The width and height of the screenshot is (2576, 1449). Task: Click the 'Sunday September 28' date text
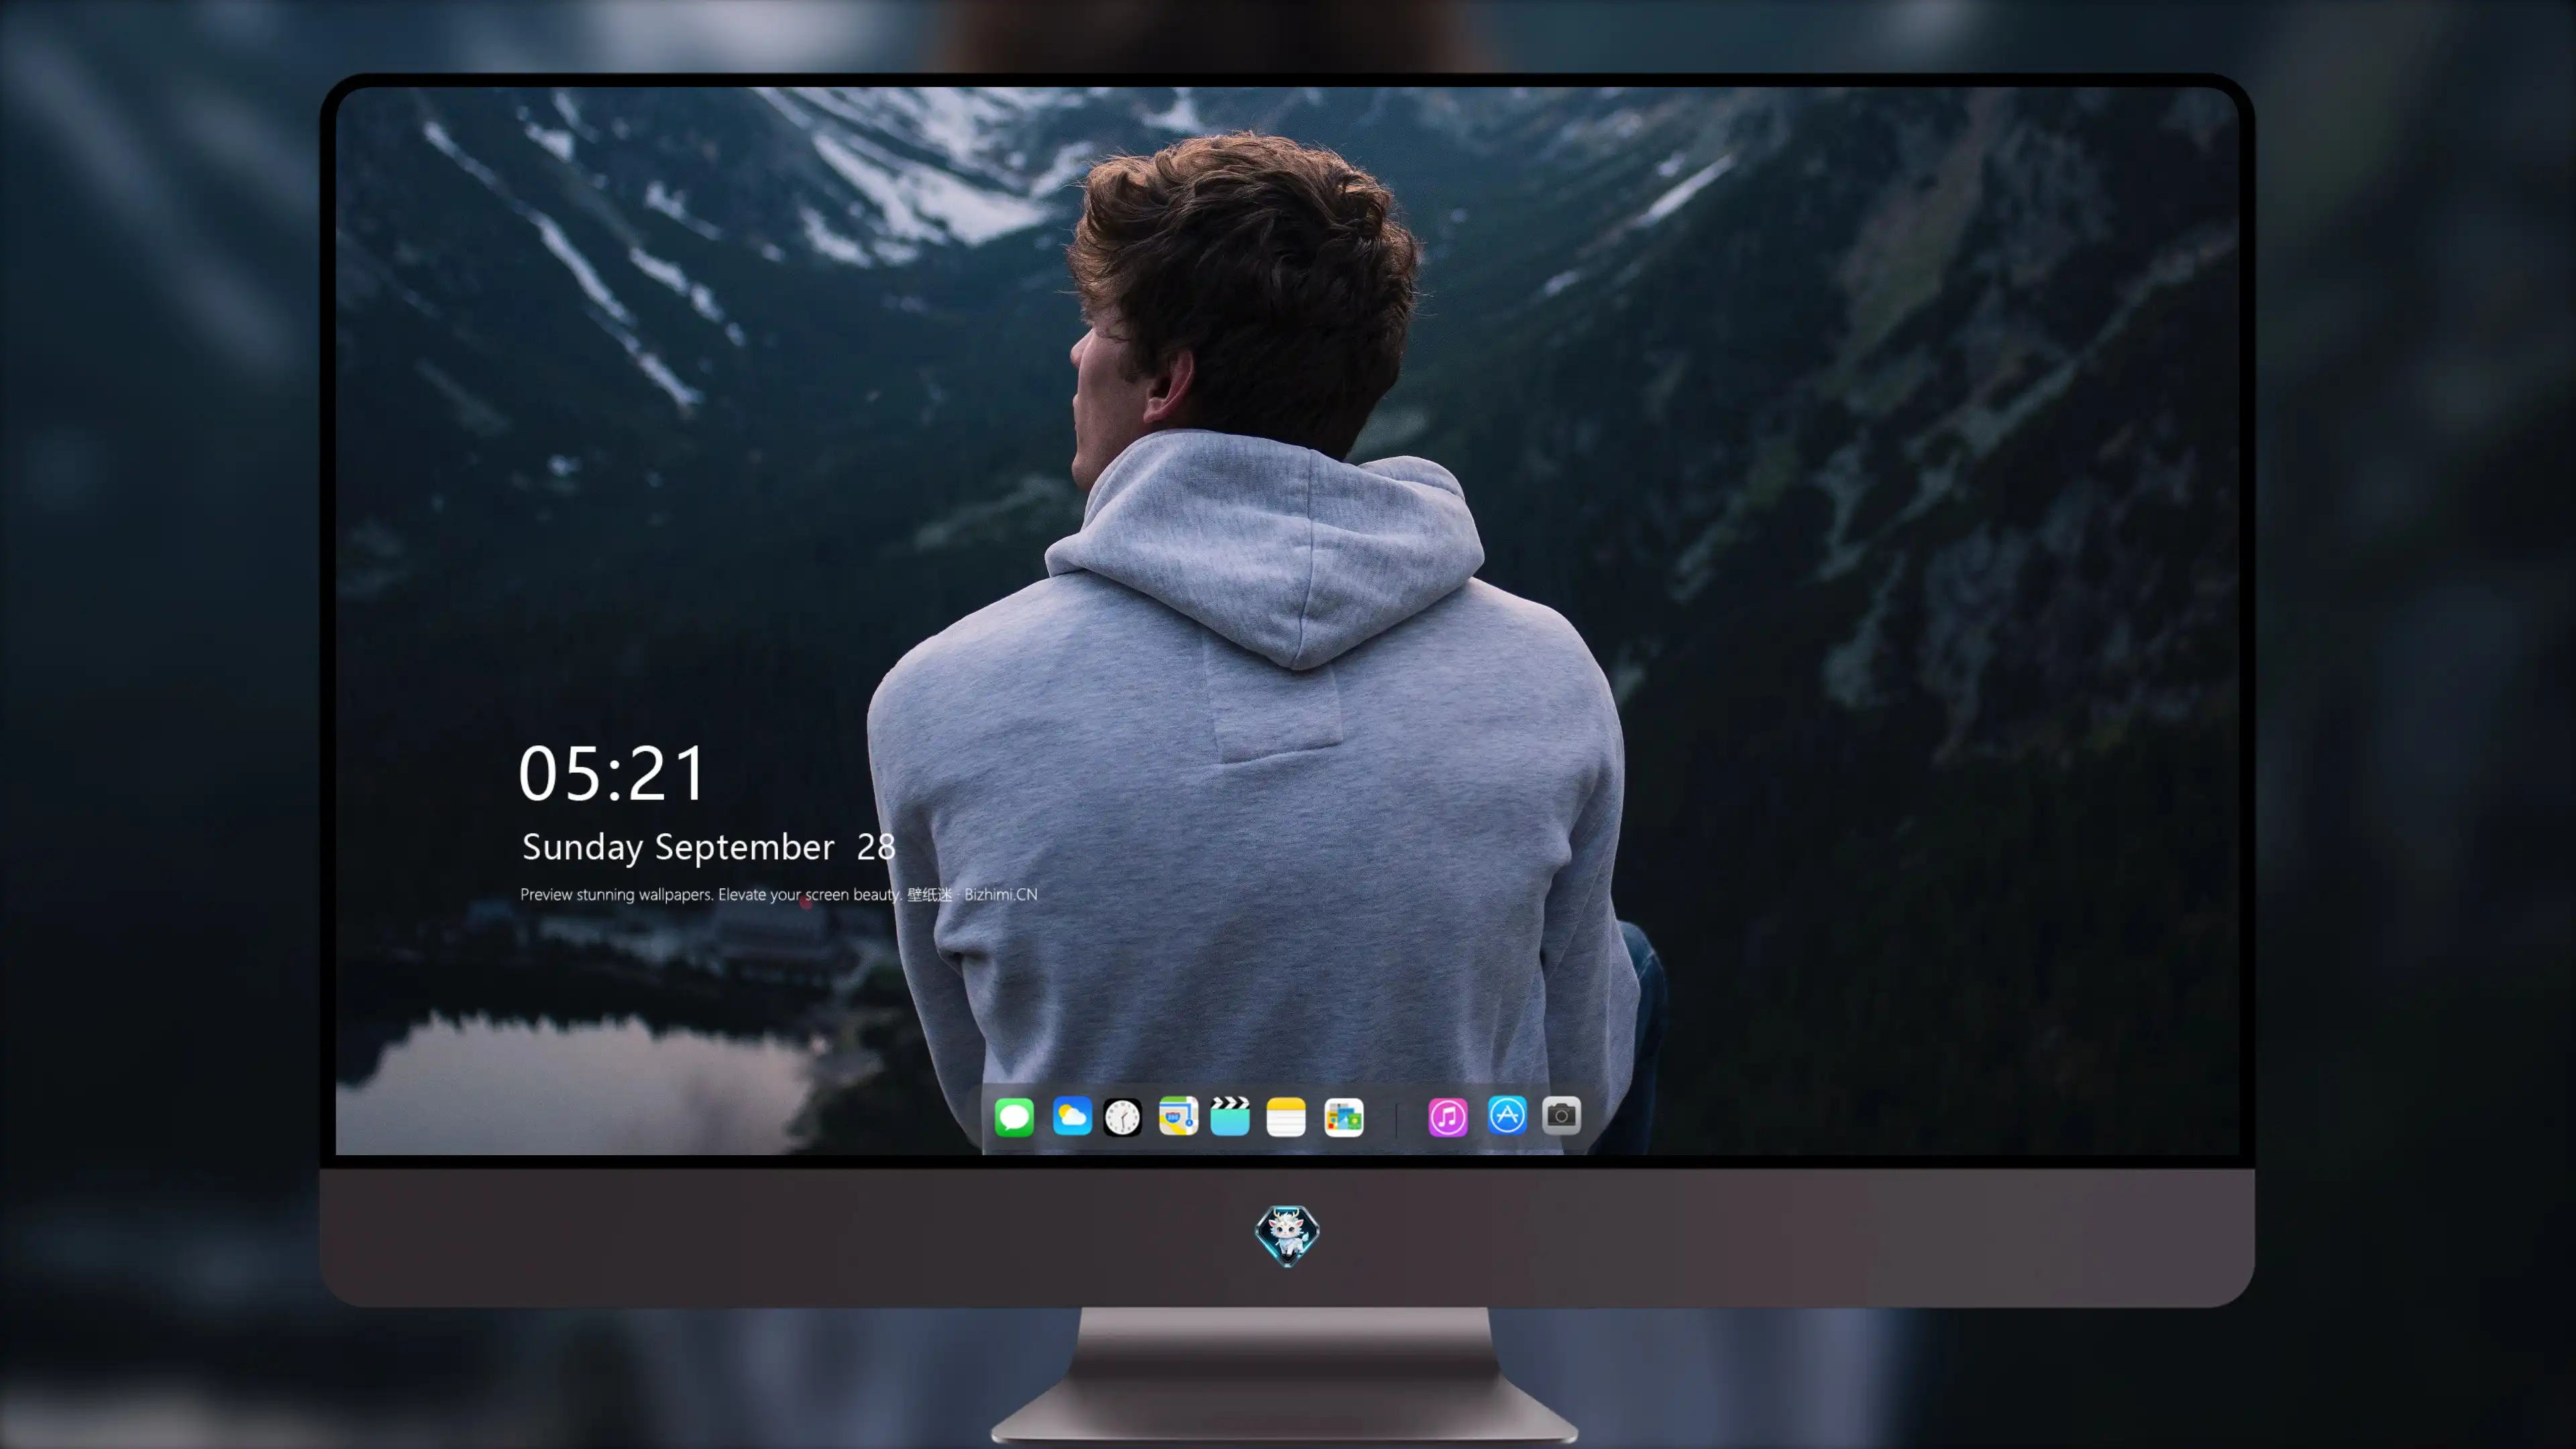pyautogui.click(x=708, y=847)
